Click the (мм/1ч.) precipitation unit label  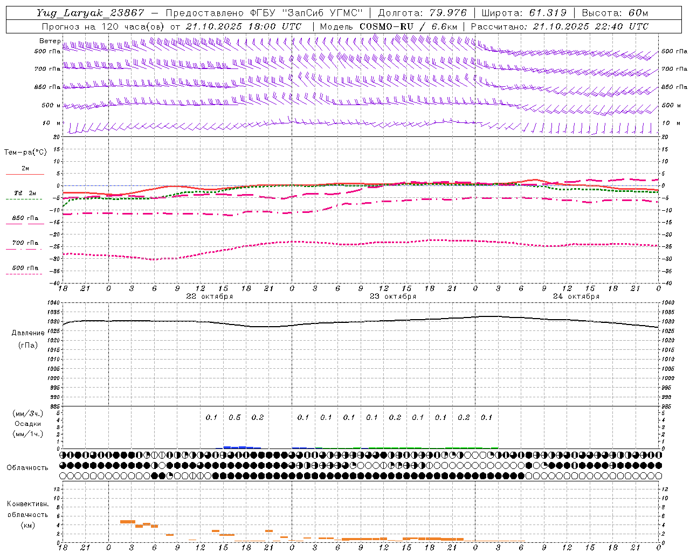[28, 434]
